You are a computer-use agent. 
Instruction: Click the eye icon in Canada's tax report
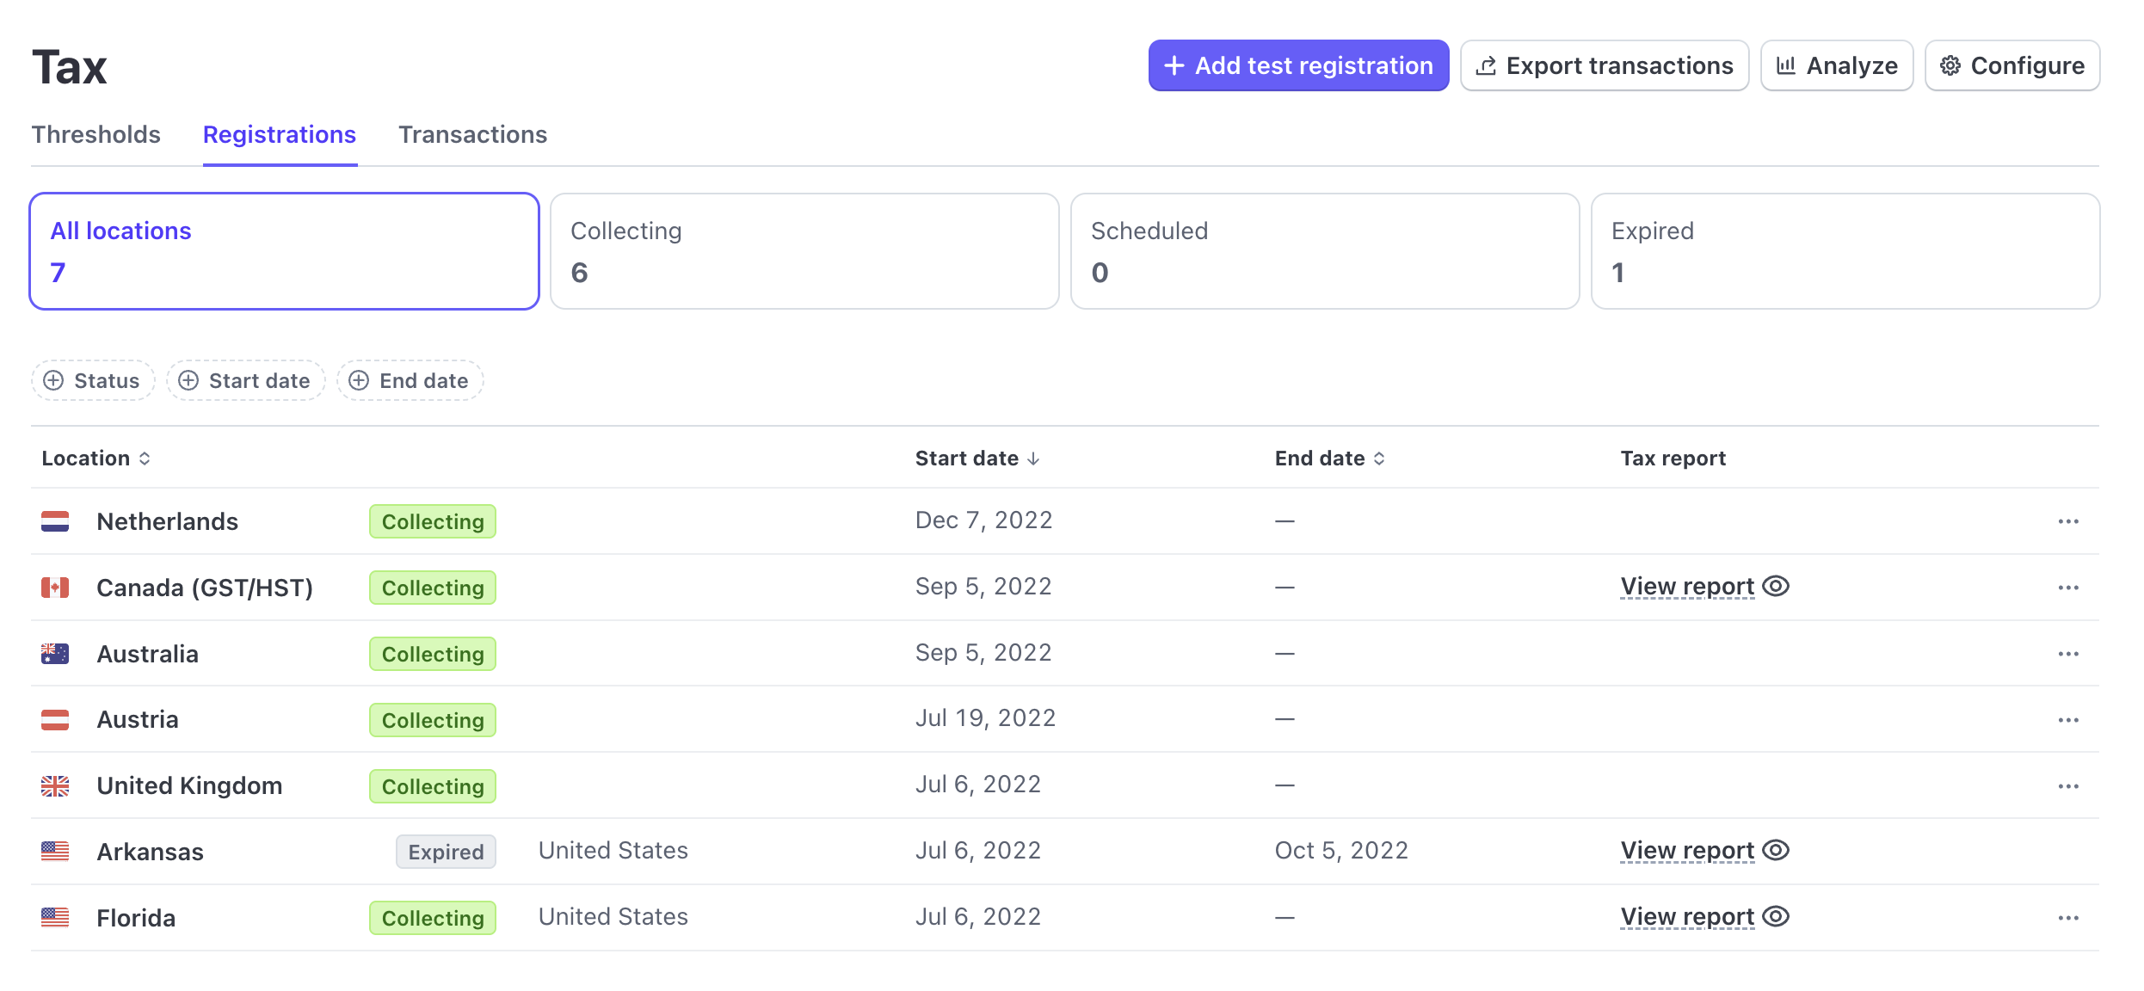point(1775,587)
